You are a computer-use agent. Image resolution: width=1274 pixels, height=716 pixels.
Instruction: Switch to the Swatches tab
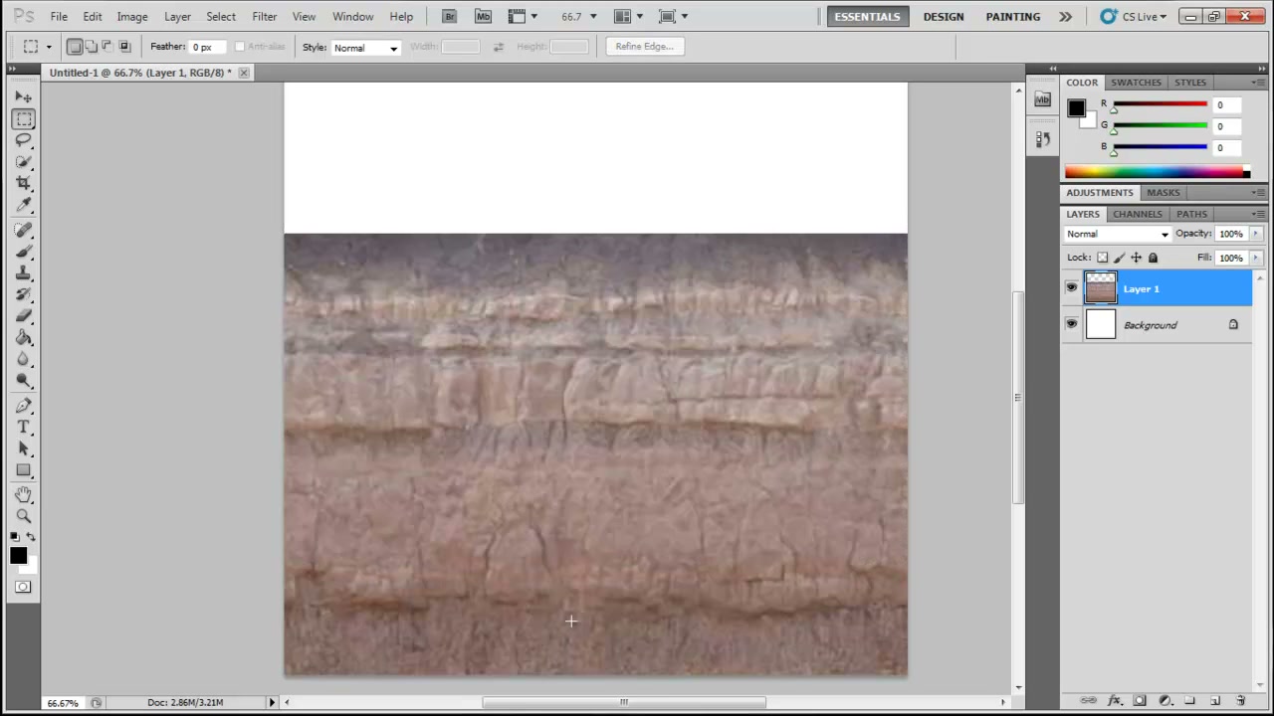(x=1136, y=83)
